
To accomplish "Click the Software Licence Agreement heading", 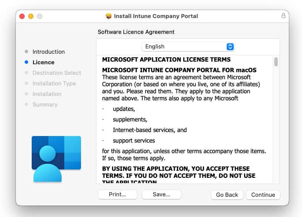I will 136,32.
